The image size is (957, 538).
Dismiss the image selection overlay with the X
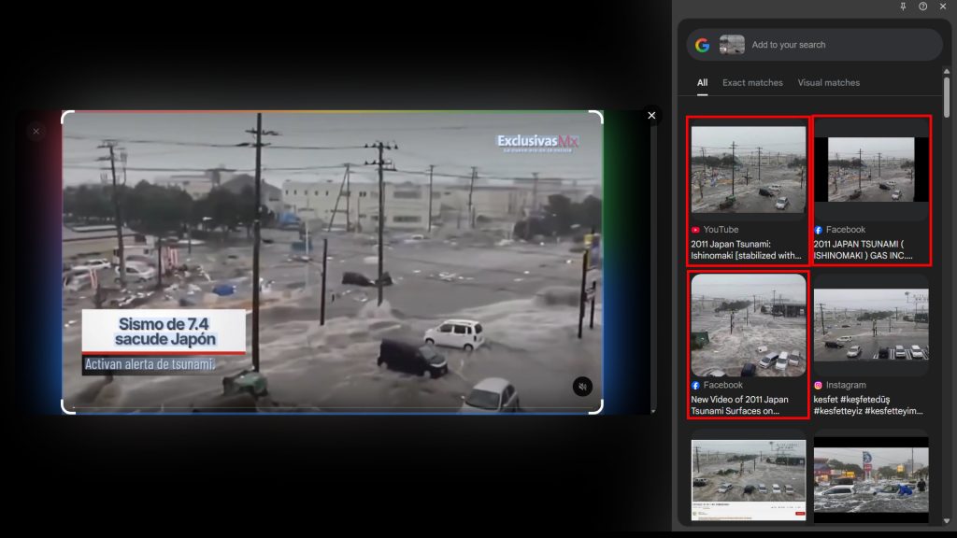[651, 116]
